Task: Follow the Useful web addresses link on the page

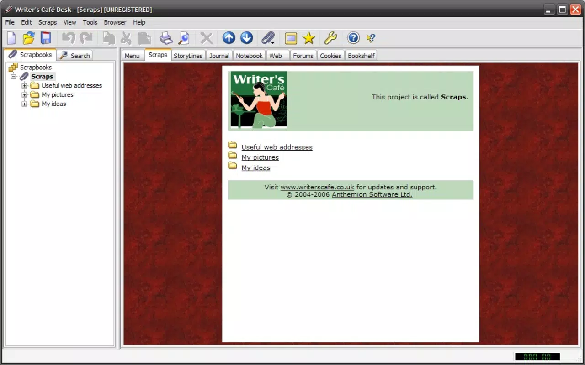Action: (x=277, y=147)
